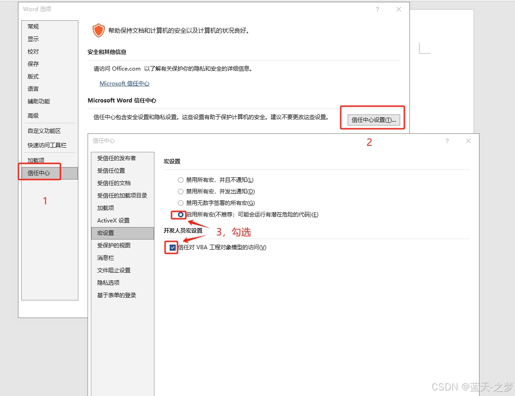Toggle 信任对 VBA 工程对象模型的访问 checkbox
This screenshot has height=396, width=515.
click(172, 248)
